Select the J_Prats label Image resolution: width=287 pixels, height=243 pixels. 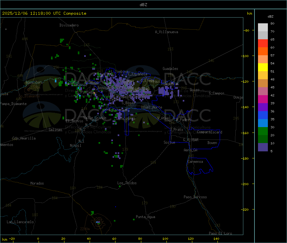[x=176, y=130]
